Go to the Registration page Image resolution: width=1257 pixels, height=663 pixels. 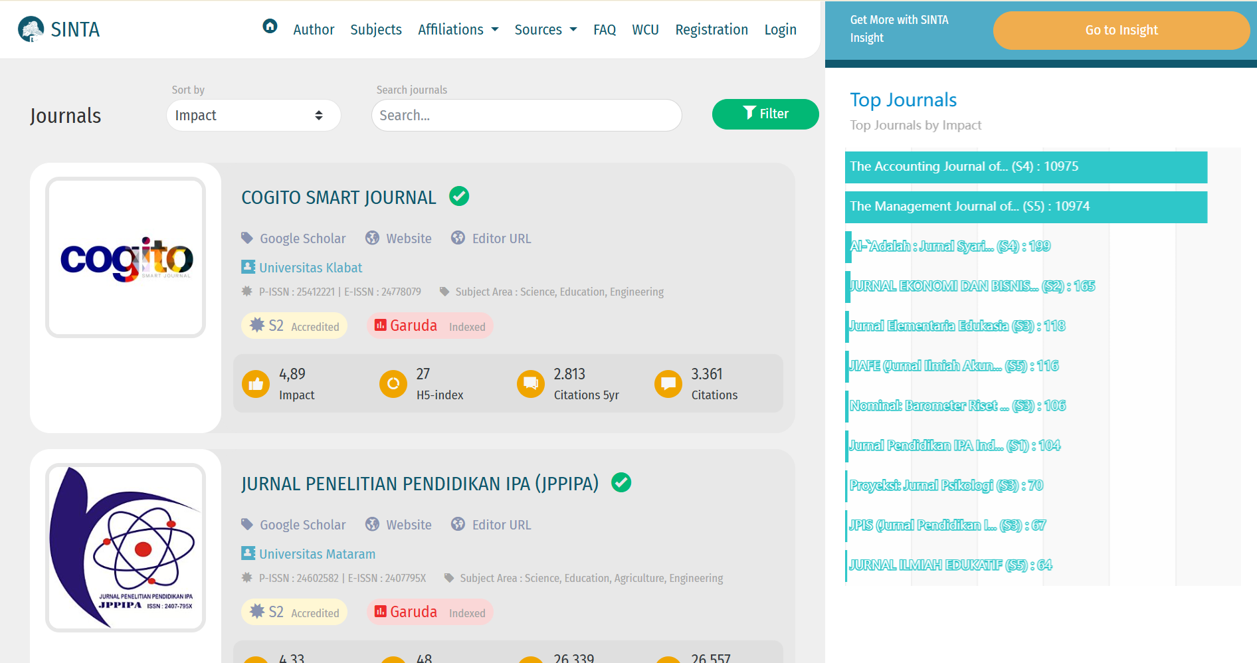pos(712,30)
